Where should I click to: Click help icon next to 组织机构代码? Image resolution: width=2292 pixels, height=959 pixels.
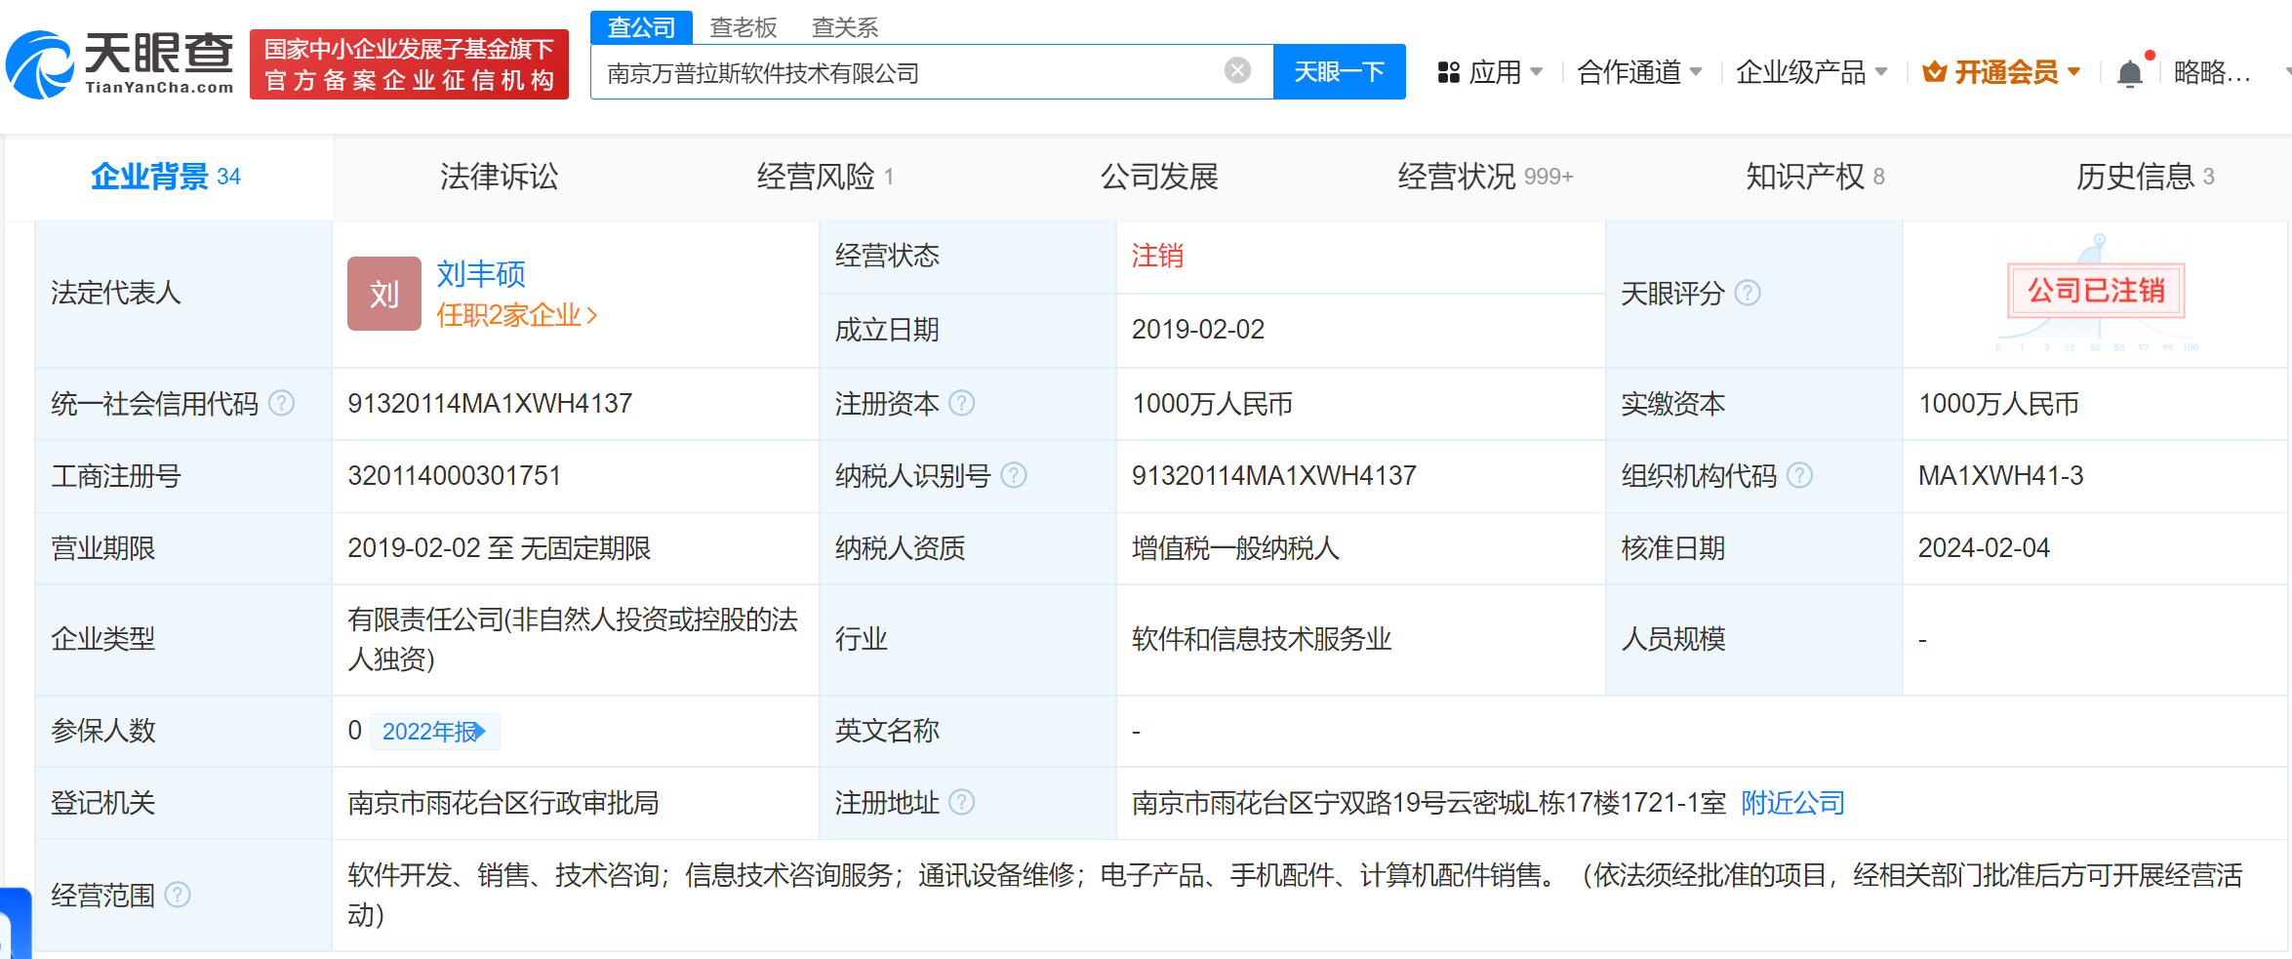[x=1799, y=475]
